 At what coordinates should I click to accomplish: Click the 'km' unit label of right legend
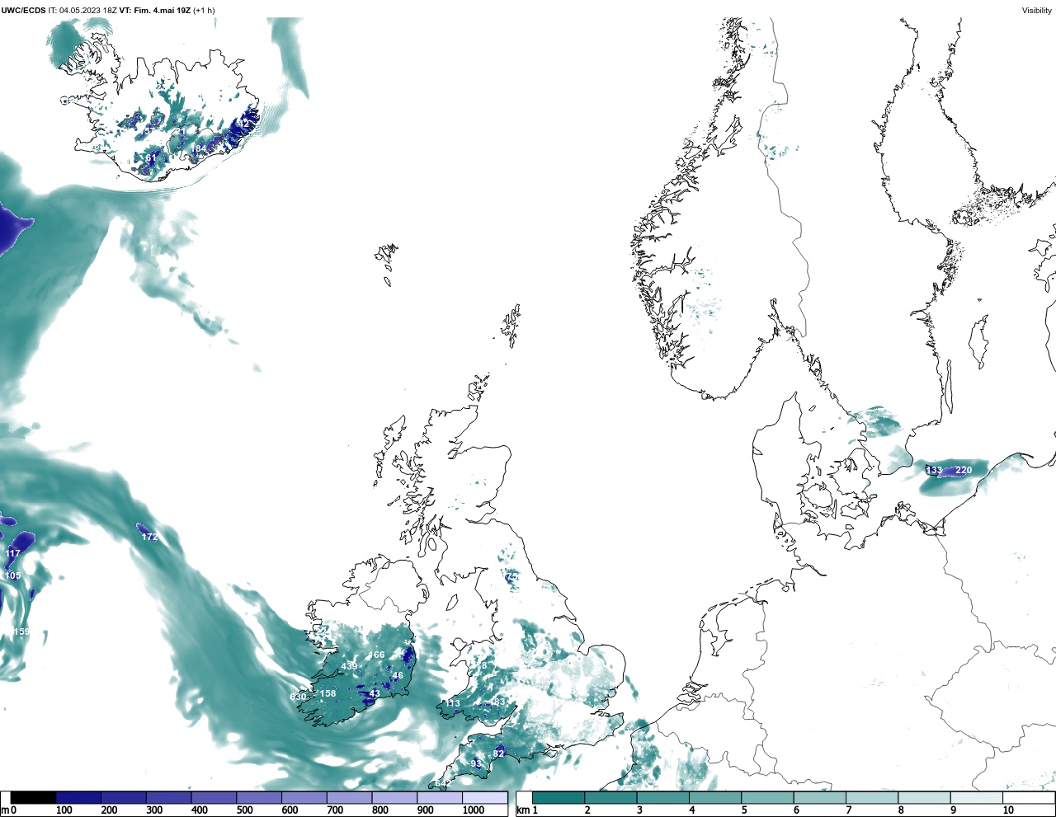[522, 810]
